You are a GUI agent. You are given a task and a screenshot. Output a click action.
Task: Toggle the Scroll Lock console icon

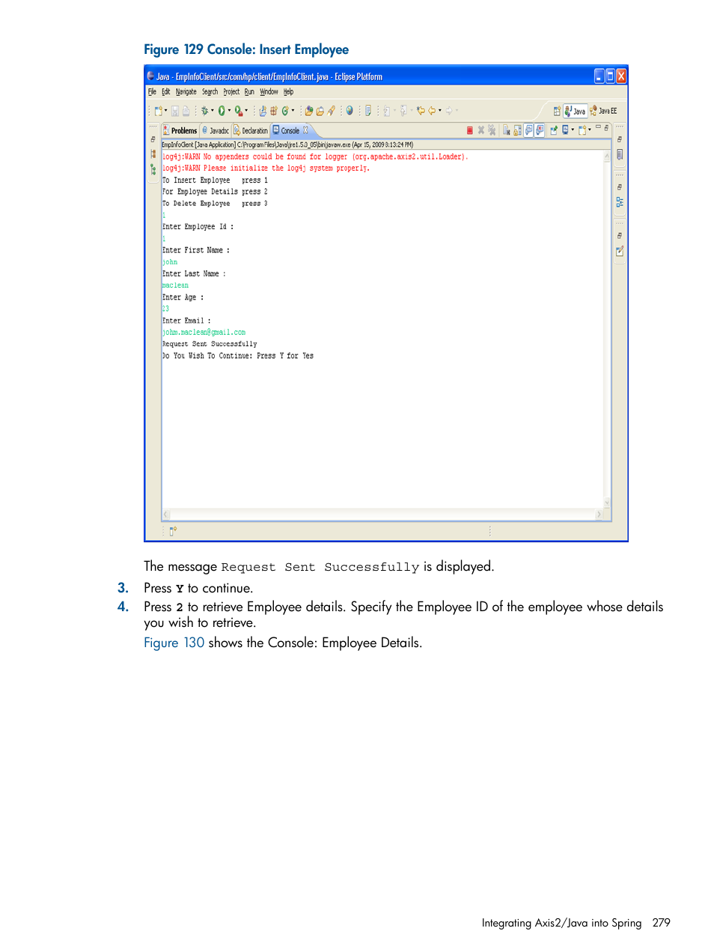tap(518, 130)
